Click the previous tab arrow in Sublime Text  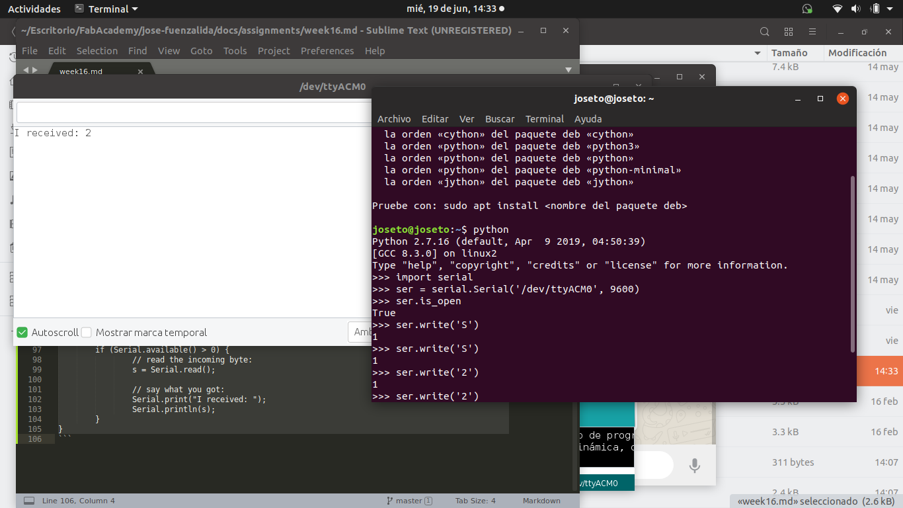click(x=26, y=69)
